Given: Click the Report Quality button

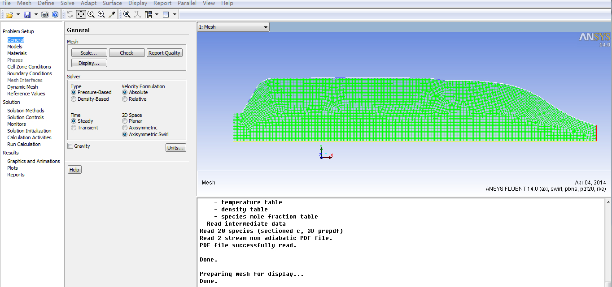Looking at the screenshot, I should [x=164, y=53].
